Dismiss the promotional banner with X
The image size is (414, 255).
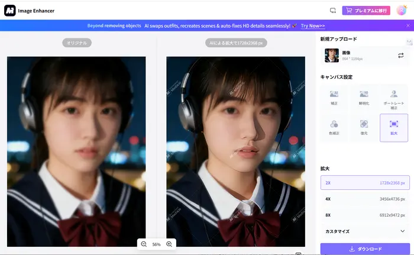408,25
